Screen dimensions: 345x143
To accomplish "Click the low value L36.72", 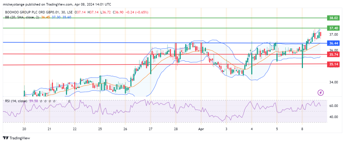I will click(x=106, y=12).
